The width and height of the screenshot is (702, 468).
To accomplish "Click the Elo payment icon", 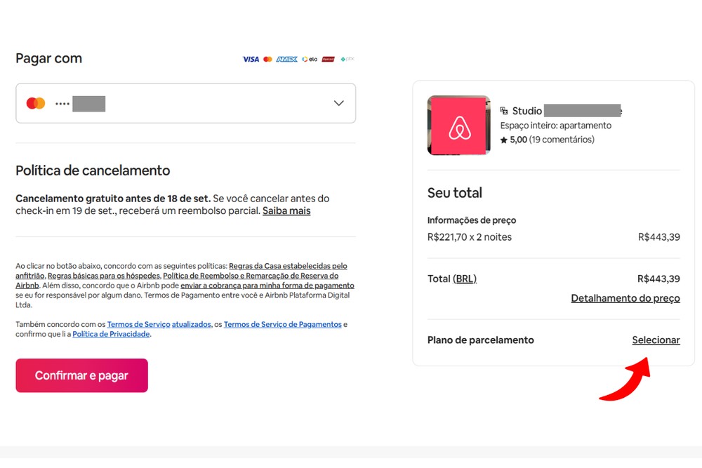I will 308,58.
